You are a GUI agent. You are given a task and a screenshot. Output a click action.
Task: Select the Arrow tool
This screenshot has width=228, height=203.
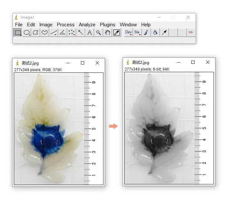[x=164, y=32]
